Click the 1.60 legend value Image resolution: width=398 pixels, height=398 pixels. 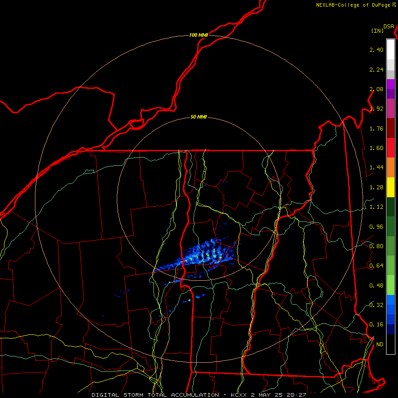pyautogui.click(x=376, y=148)
